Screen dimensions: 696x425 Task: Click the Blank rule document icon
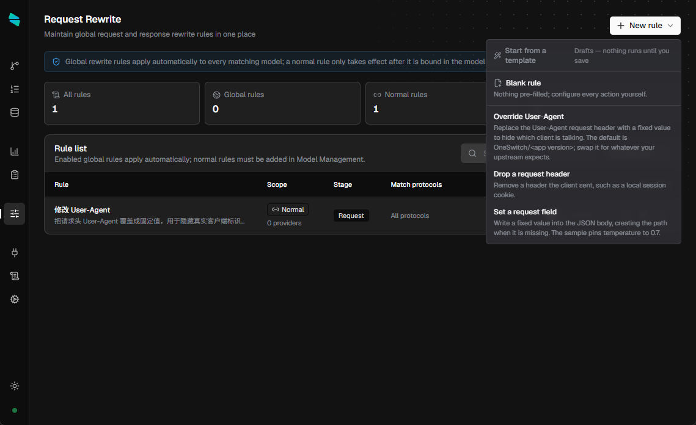pos(498,83)
